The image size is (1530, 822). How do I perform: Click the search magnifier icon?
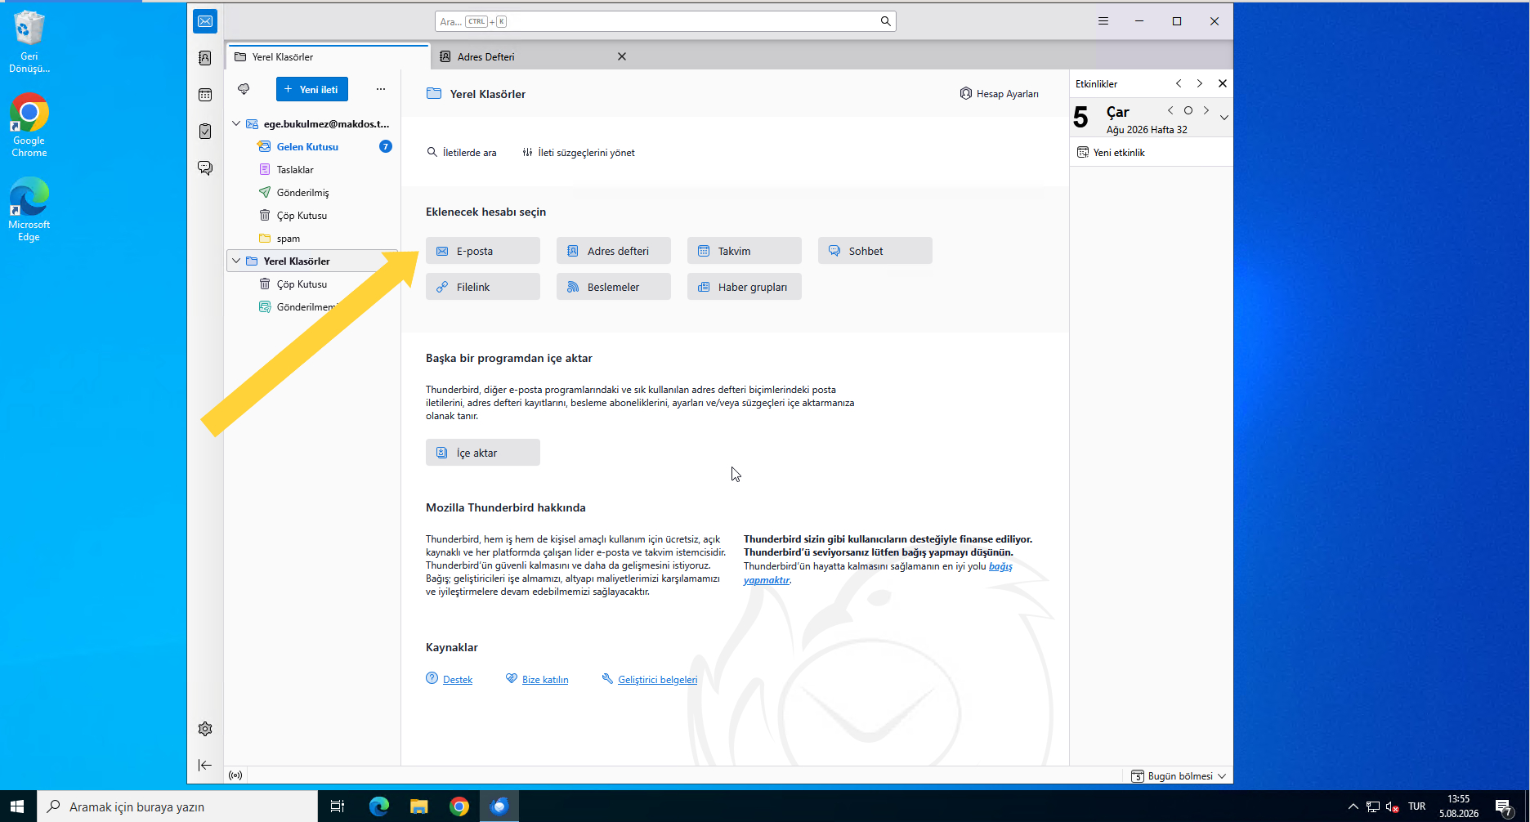pyautogui.click(x=885, y=21)
